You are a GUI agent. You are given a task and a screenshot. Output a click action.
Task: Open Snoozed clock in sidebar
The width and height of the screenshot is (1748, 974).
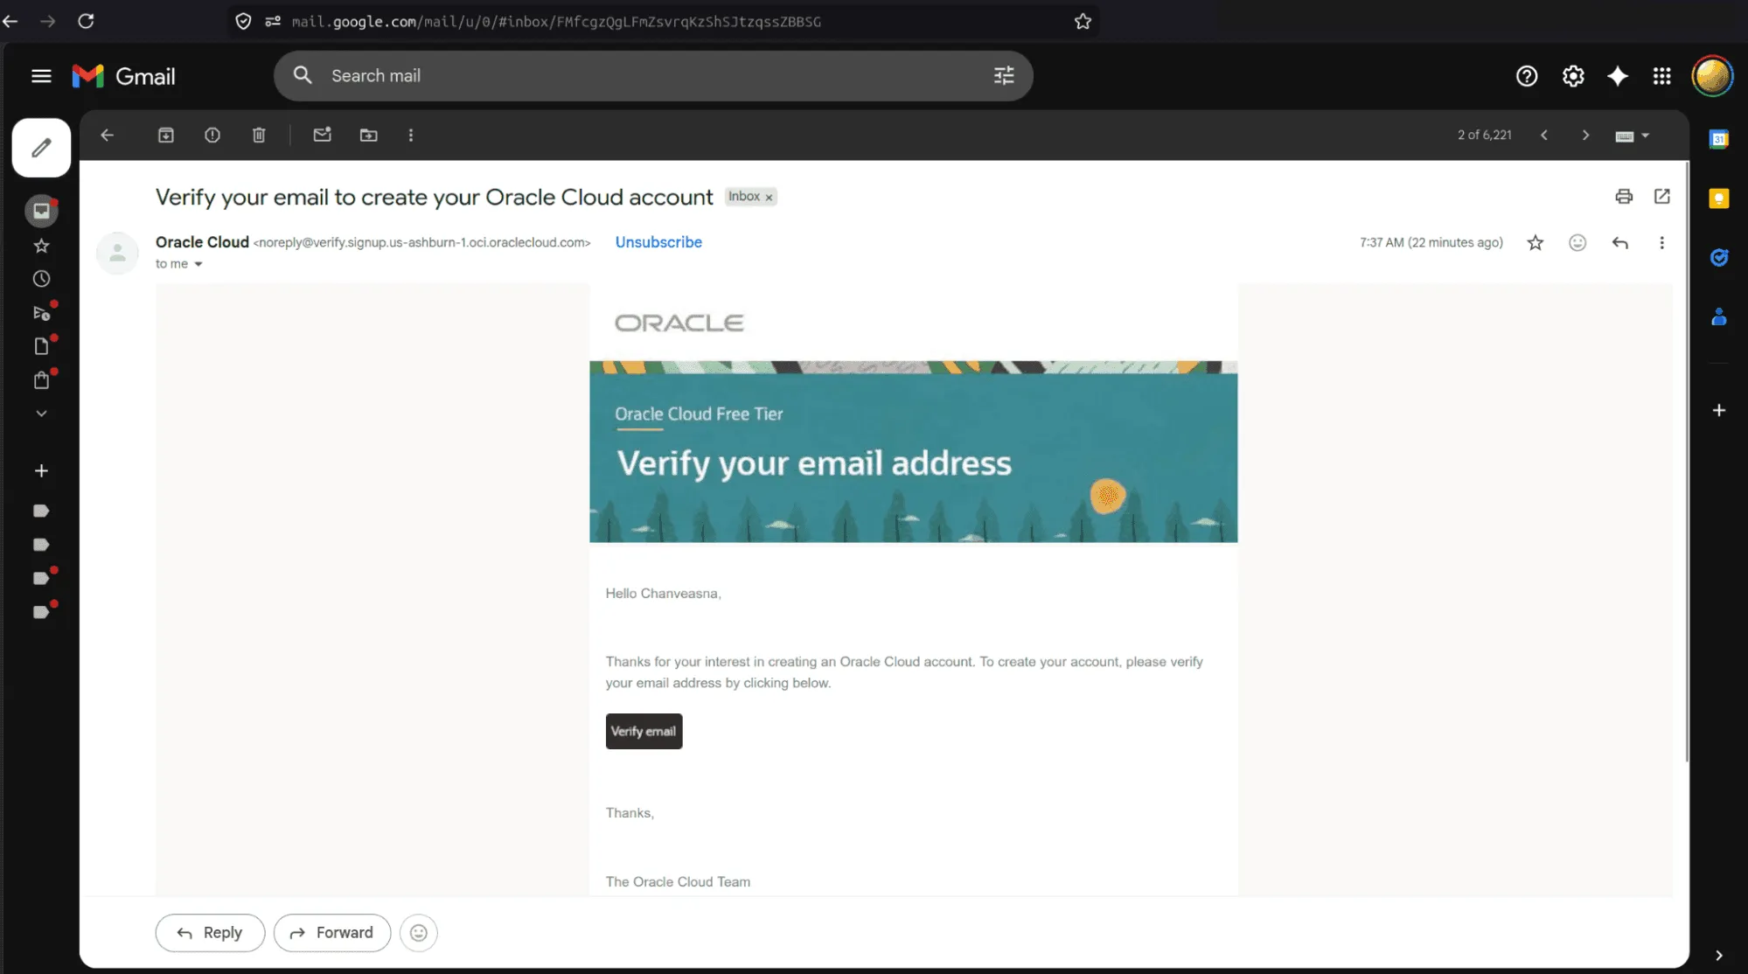tap(41, 279)
